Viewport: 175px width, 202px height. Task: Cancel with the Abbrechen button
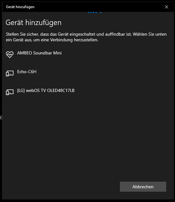click(x=143, y=187)
